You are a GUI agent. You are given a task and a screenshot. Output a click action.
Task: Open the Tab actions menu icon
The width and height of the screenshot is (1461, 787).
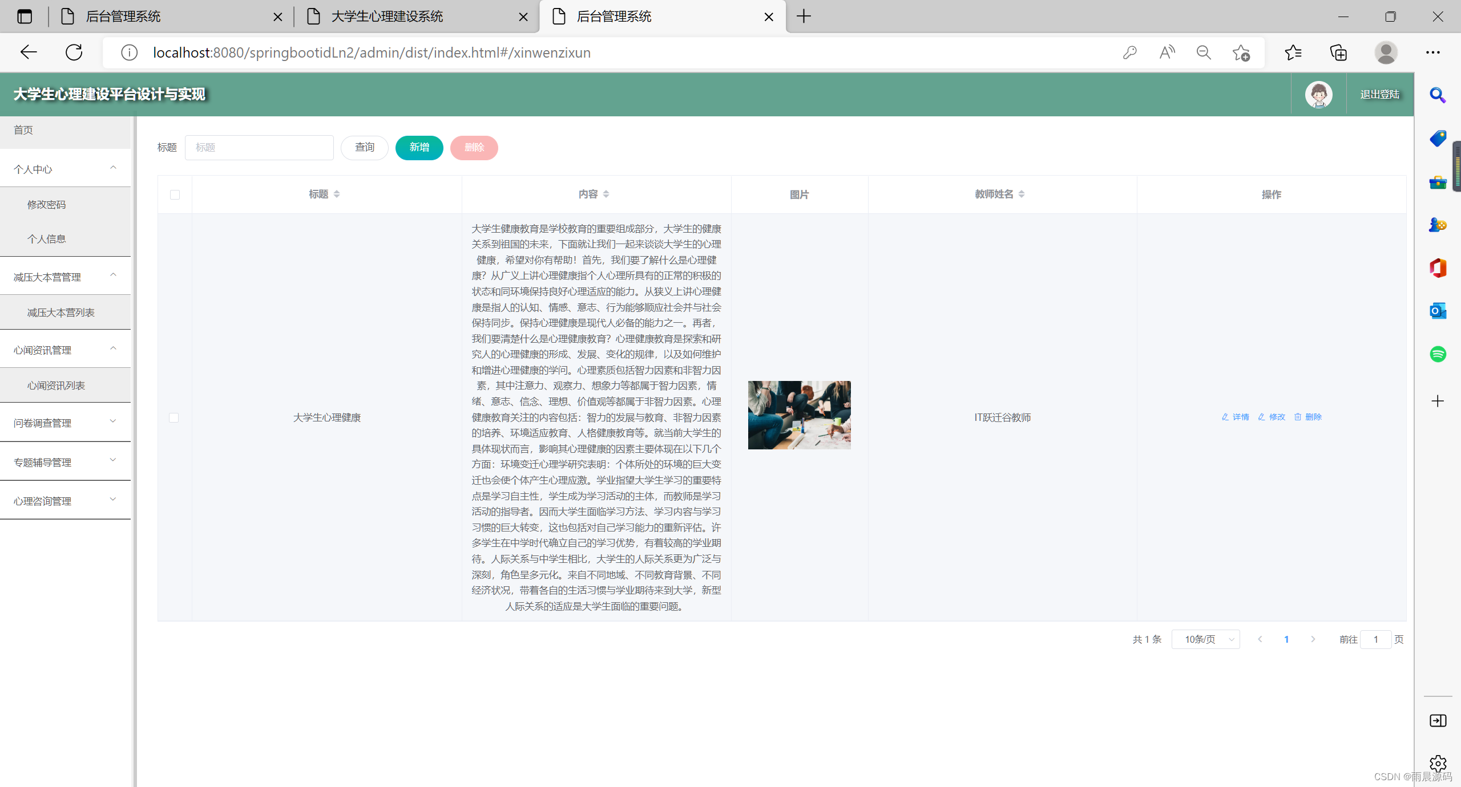pyautogui.click(x=25, y=17)
